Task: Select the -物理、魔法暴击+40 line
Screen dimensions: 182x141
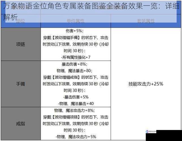Action: click(76, 104)
